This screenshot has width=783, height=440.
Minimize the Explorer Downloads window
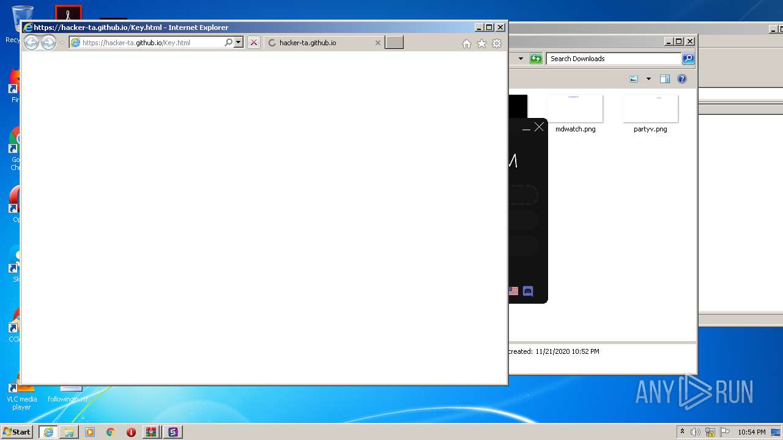coord(669,42)
